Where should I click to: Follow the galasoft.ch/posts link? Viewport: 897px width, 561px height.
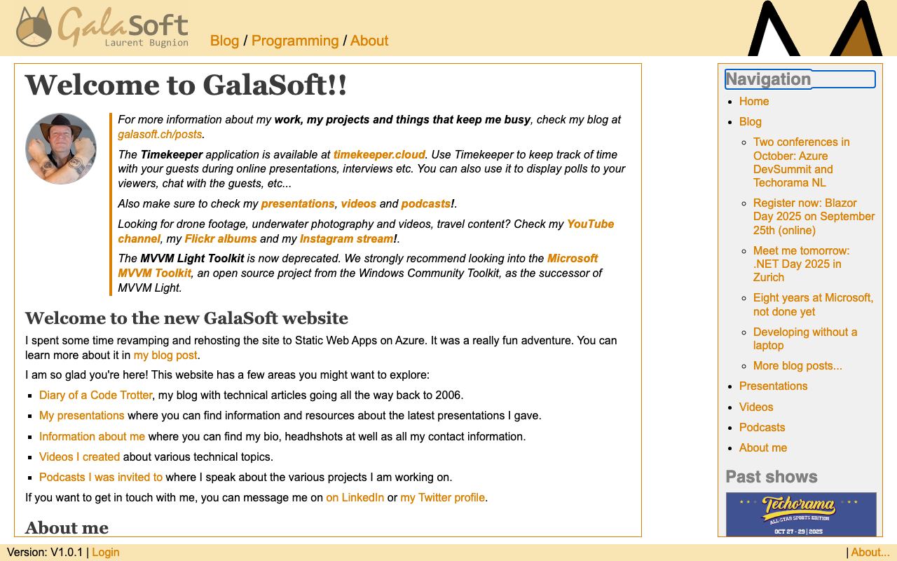point(160,134)
